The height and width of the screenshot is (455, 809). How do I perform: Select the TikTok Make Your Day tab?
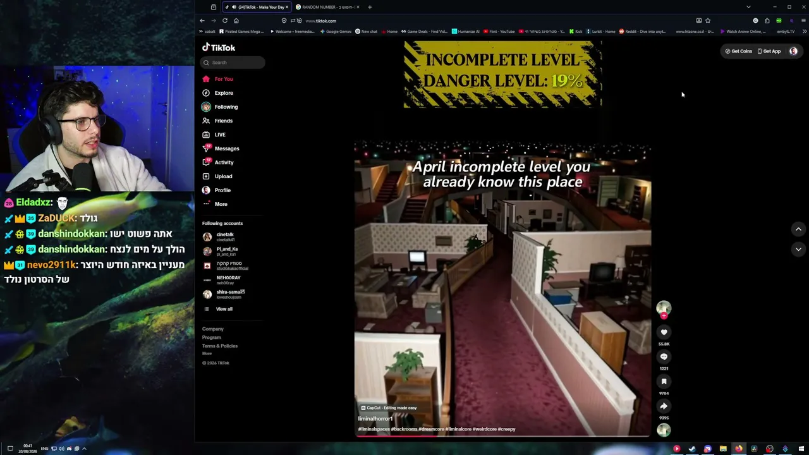click(x=257, y=7)
